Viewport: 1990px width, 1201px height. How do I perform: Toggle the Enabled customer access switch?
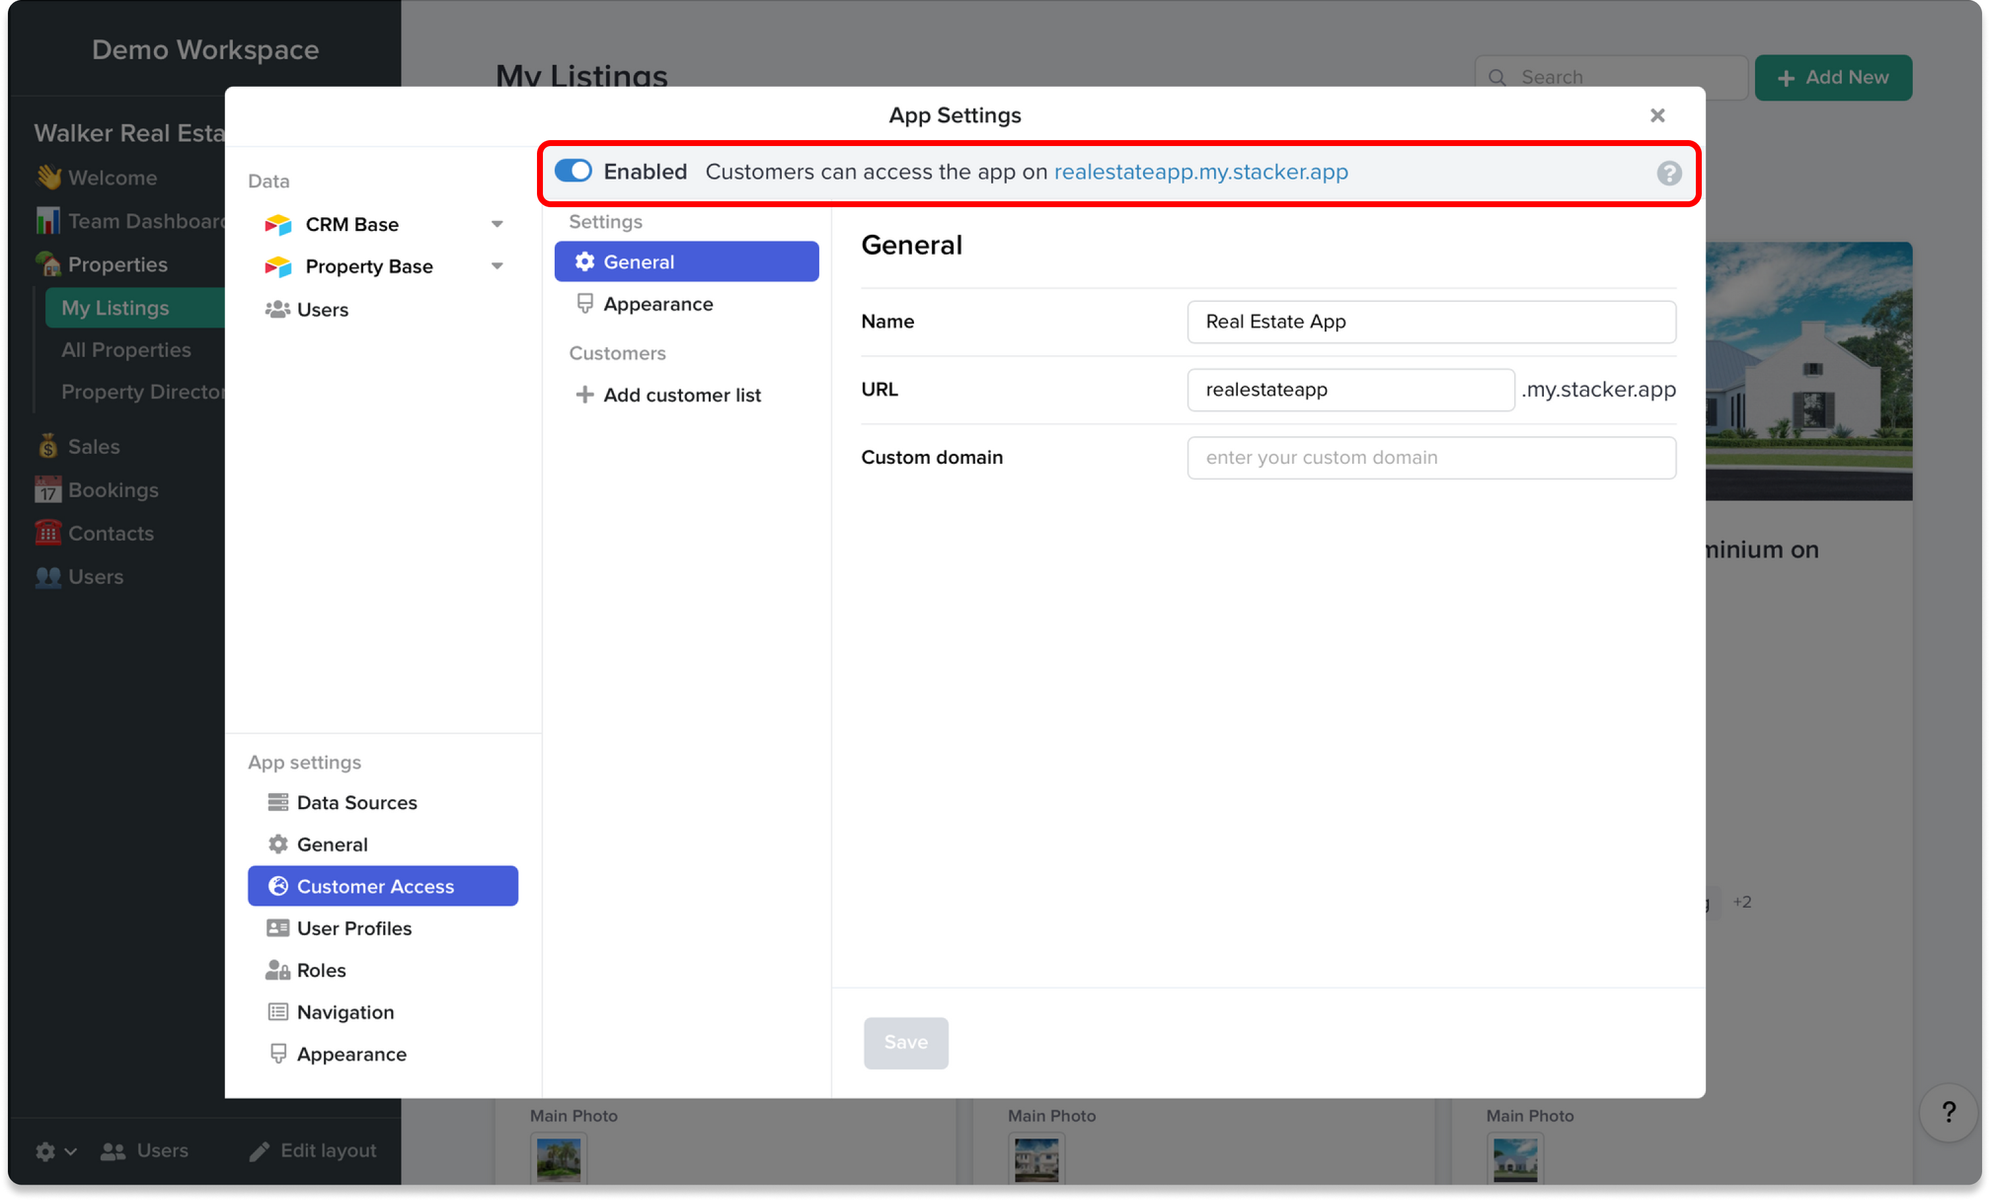pyautogui.click(x=573, y=171)
